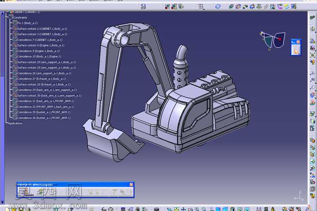Click the second red tree icon in top toolbar
Screen dimensions: 317x211
tap(174, 6)
